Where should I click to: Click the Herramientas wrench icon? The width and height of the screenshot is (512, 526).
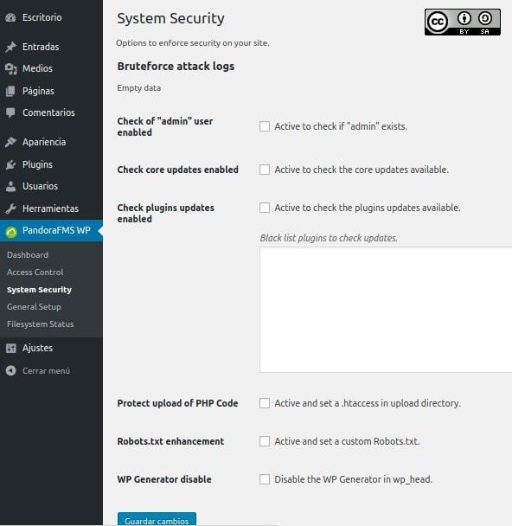pyautogui.click(x=10, y=208)
